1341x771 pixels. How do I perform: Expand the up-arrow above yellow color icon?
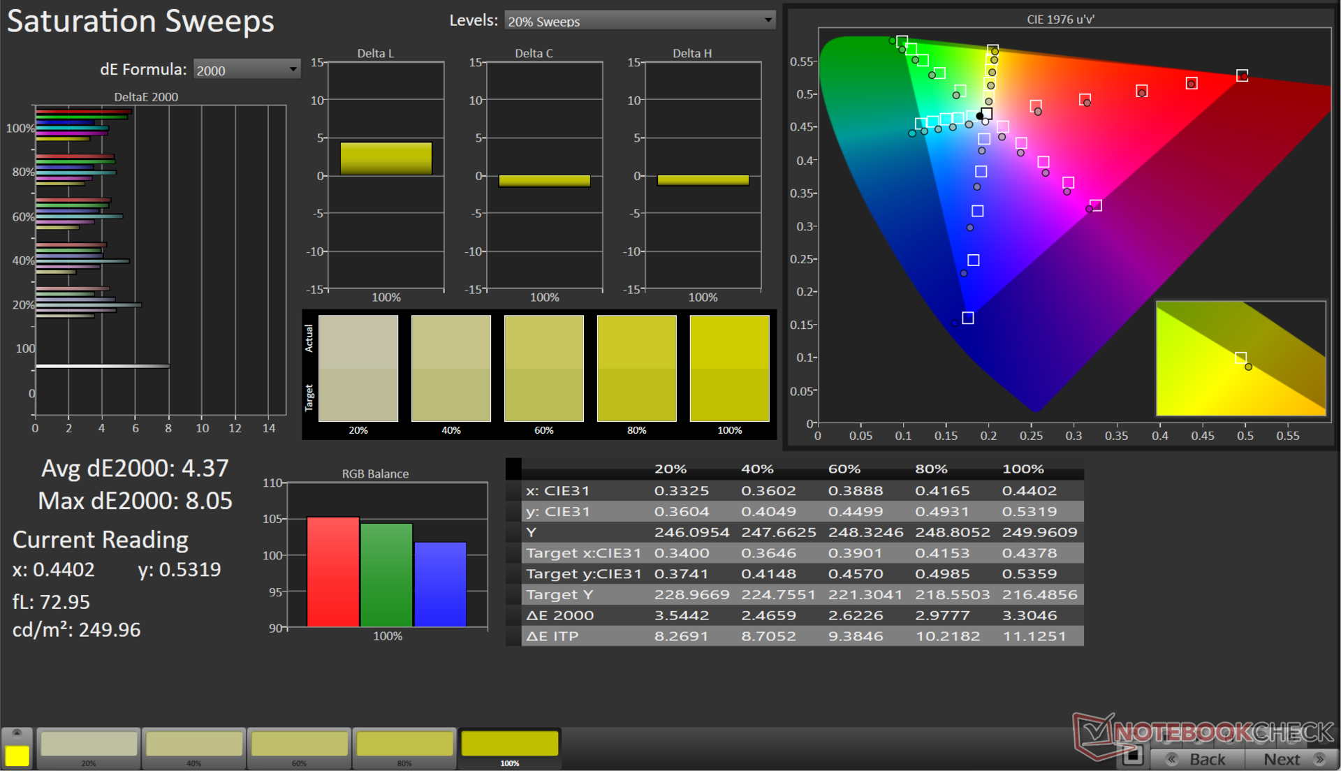[x=17, y=733]
